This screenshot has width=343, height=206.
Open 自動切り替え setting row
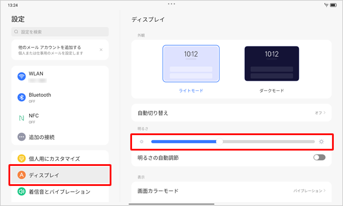232,113
